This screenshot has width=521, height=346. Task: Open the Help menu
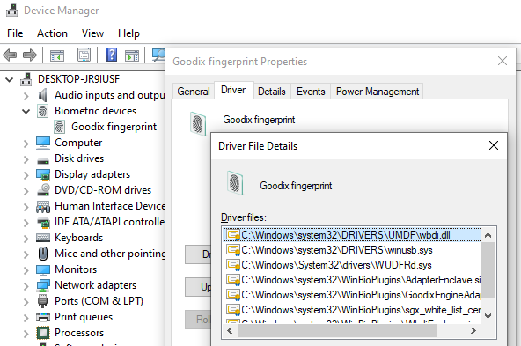[128, 33]
